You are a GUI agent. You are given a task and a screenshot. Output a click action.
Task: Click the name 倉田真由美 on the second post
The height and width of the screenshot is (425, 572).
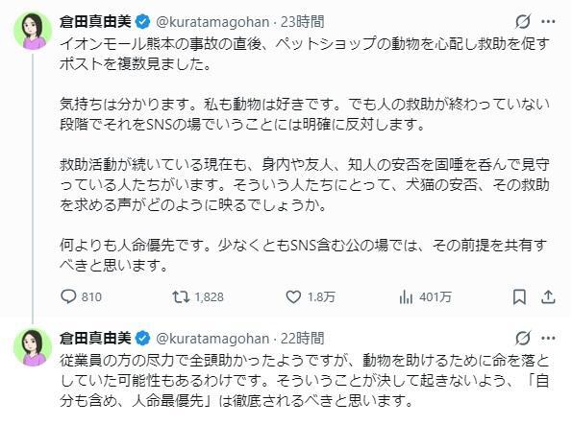click(x=95, y=339)
